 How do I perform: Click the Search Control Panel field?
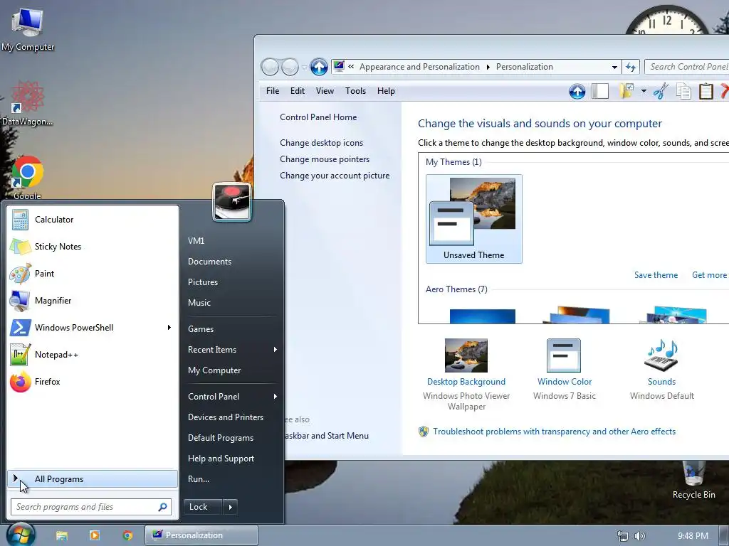(x=687, y=67)
